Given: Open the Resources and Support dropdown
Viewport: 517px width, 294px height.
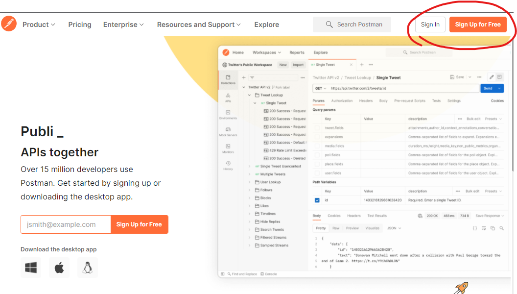Looking at the screenshot, I should (x=199, y=24).
